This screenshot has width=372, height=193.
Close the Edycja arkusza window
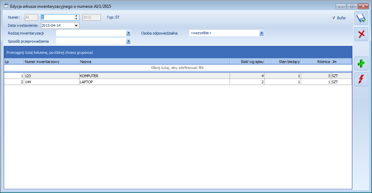coord(363,6)
